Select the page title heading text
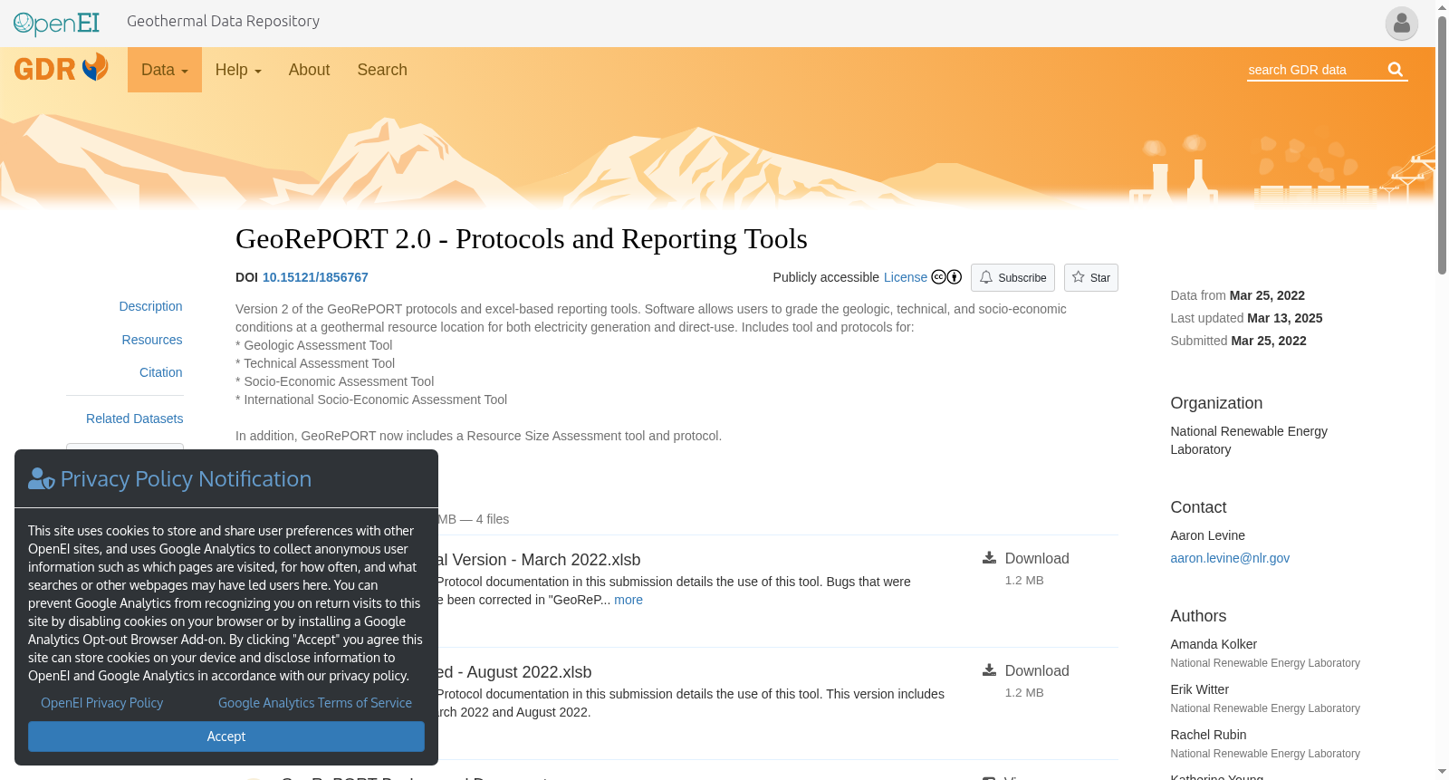 [x=522, y=239]
